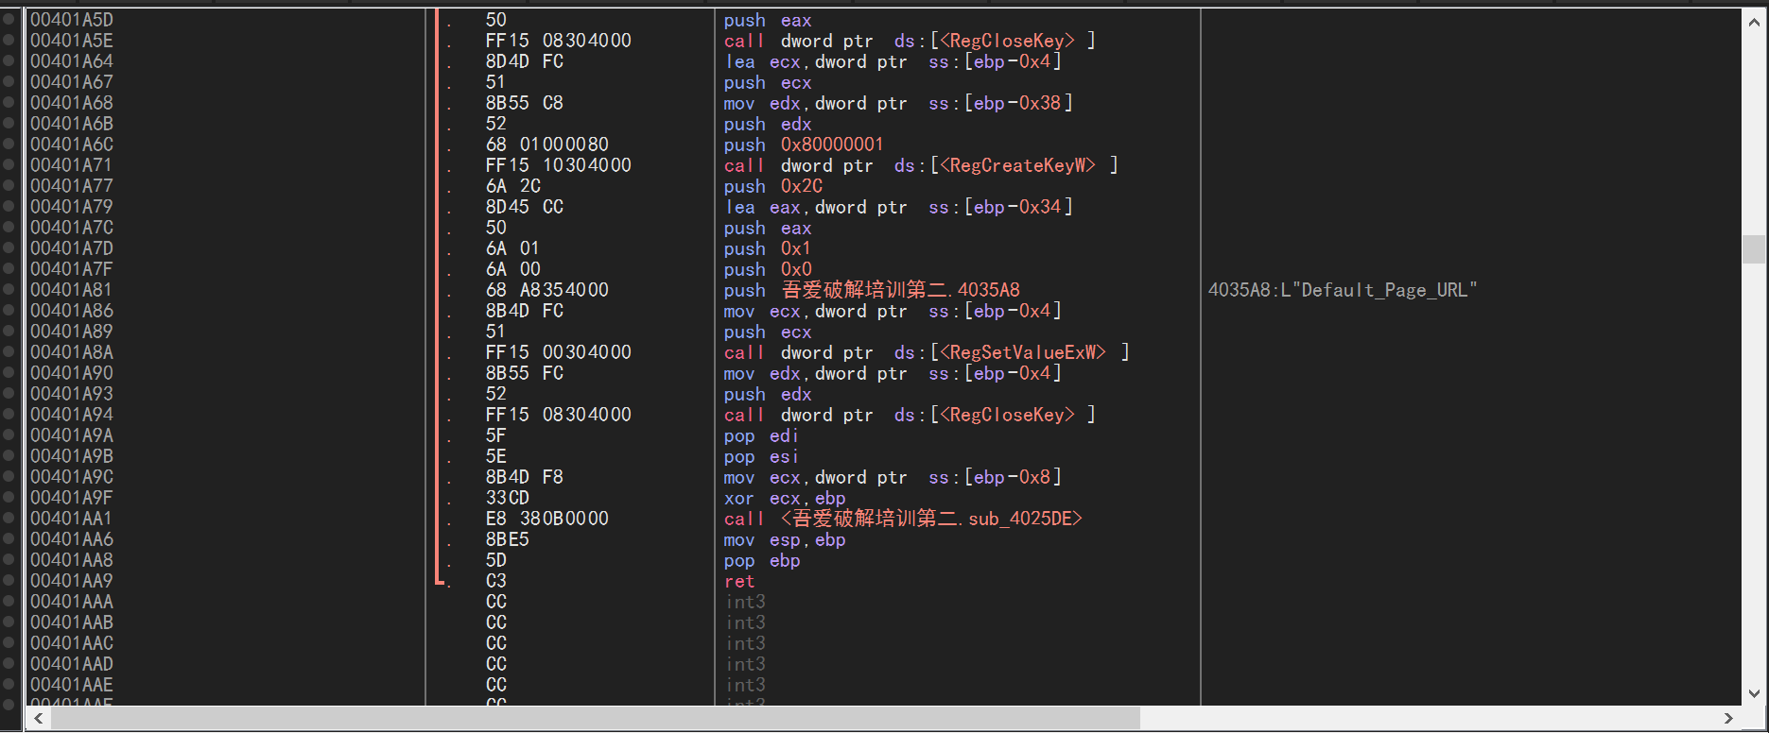Select RegCloseKey call at 00401A5E
The image size is (1769, 733).
pos(910,41)
